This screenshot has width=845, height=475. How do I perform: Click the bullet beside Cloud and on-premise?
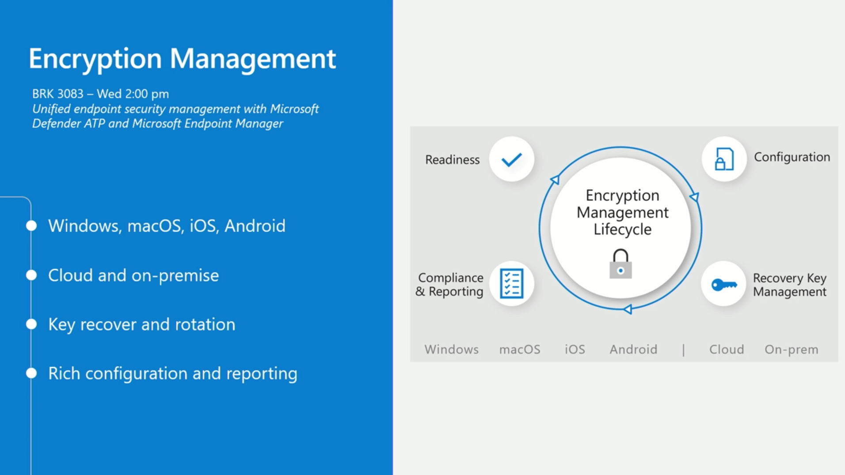click(x=31, y=275)
